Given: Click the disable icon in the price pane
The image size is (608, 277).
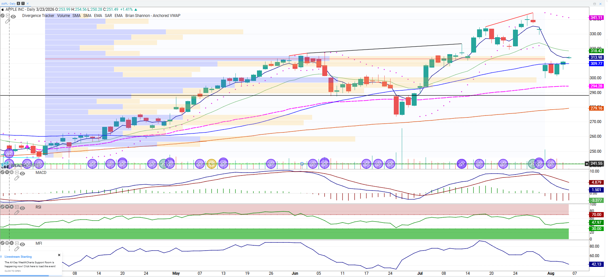Looking at the screenshot, I should click(2, 16).
